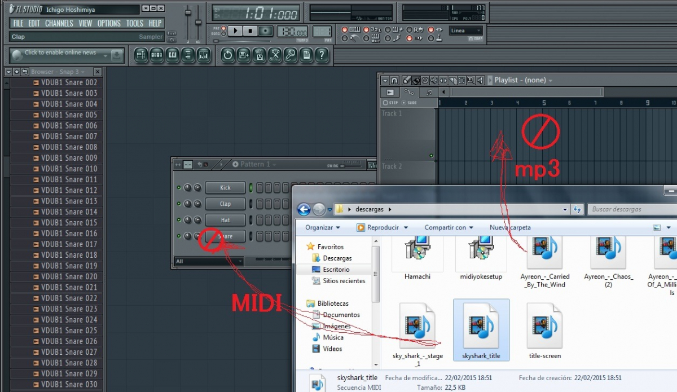Expand the Organizar menu in Explorer
The width and height of the screenshot is (677, 392).
tap(323, 227)
